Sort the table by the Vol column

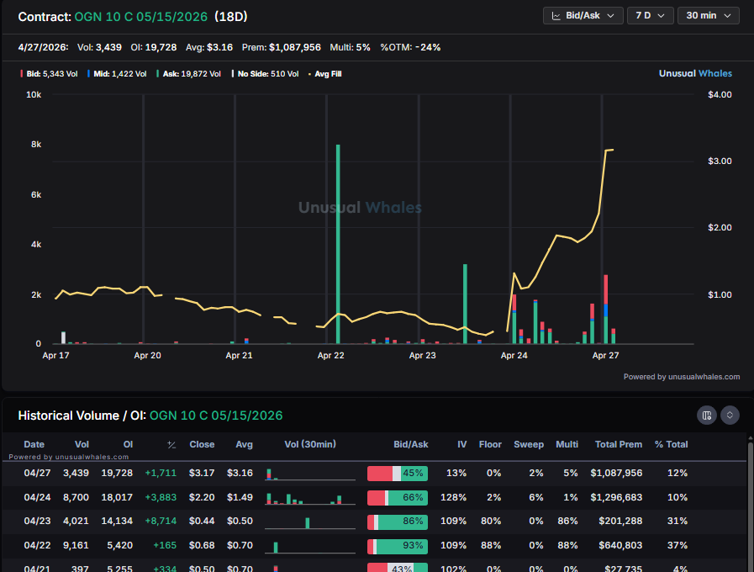(x=82, y=444)
